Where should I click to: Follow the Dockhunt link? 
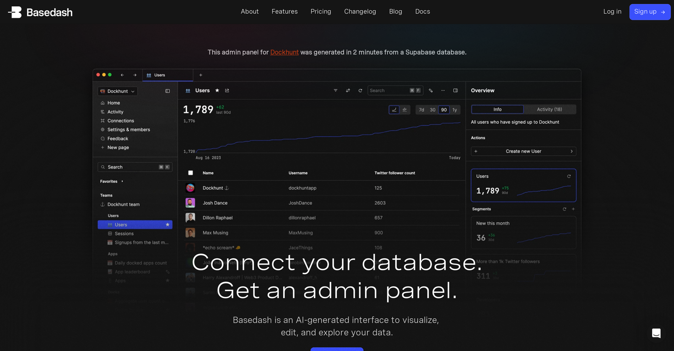[284, 52]
